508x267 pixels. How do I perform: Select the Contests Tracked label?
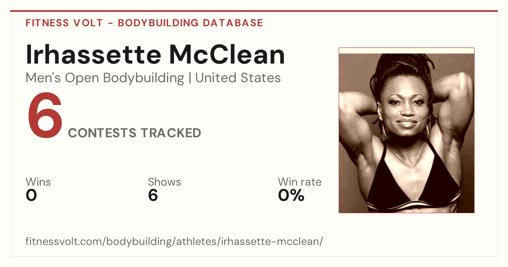tap(135, 133)
